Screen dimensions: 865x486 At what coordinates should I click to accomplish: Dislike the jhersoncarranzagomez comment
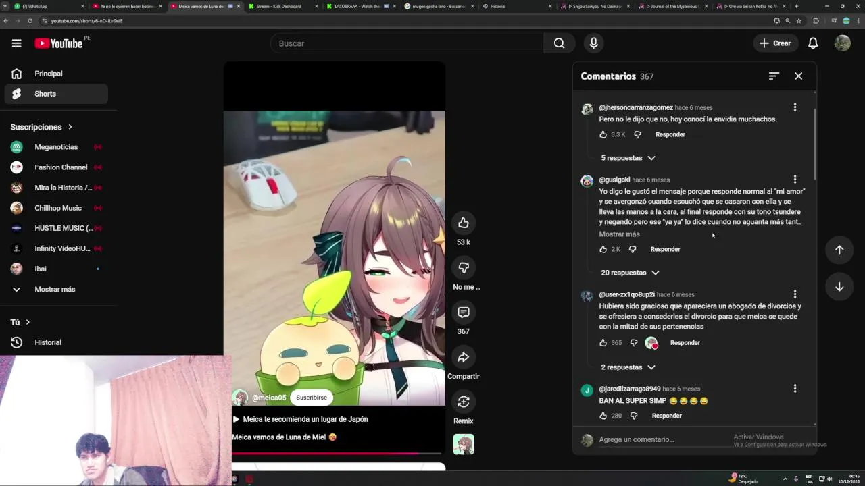coord(637,135)
